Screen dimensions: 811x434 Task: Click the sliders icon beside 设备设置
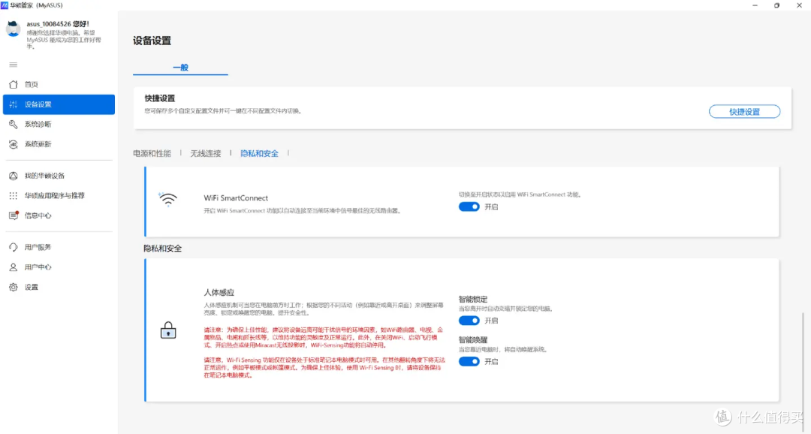pos(14,104)
